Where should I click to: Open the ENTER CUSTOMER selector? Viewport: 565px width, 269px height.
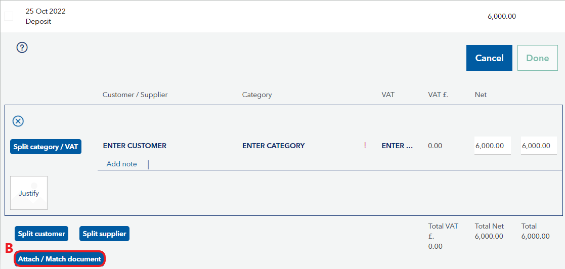pos(135,146)
